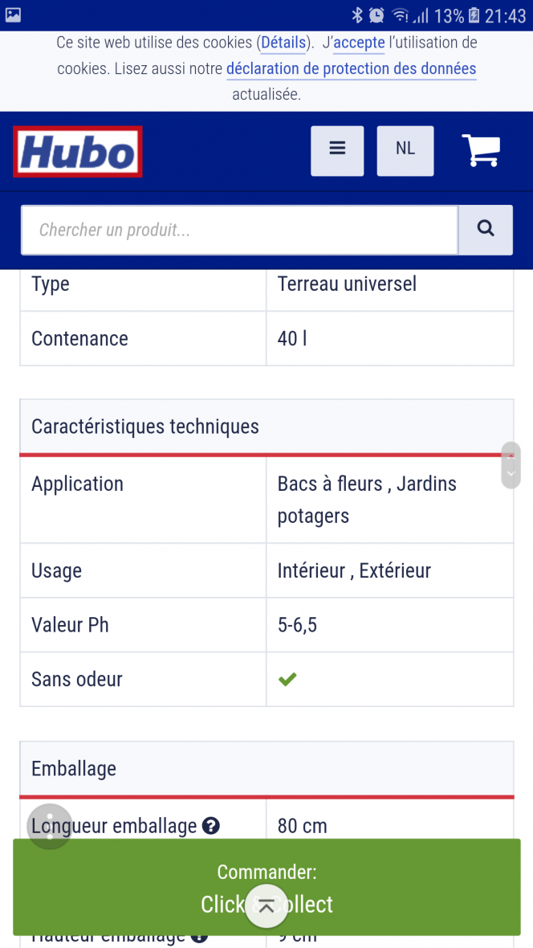The image size is (533, 948).
Task: Focus the Chercher un produit search field
Action: click(239, 230)
